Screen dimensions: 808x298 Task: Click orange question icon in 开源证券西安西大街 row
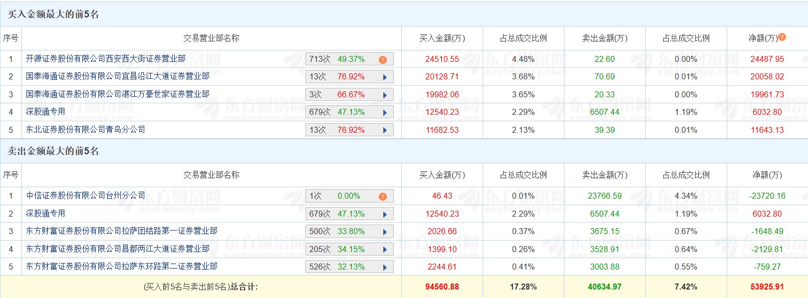(383, 59)
